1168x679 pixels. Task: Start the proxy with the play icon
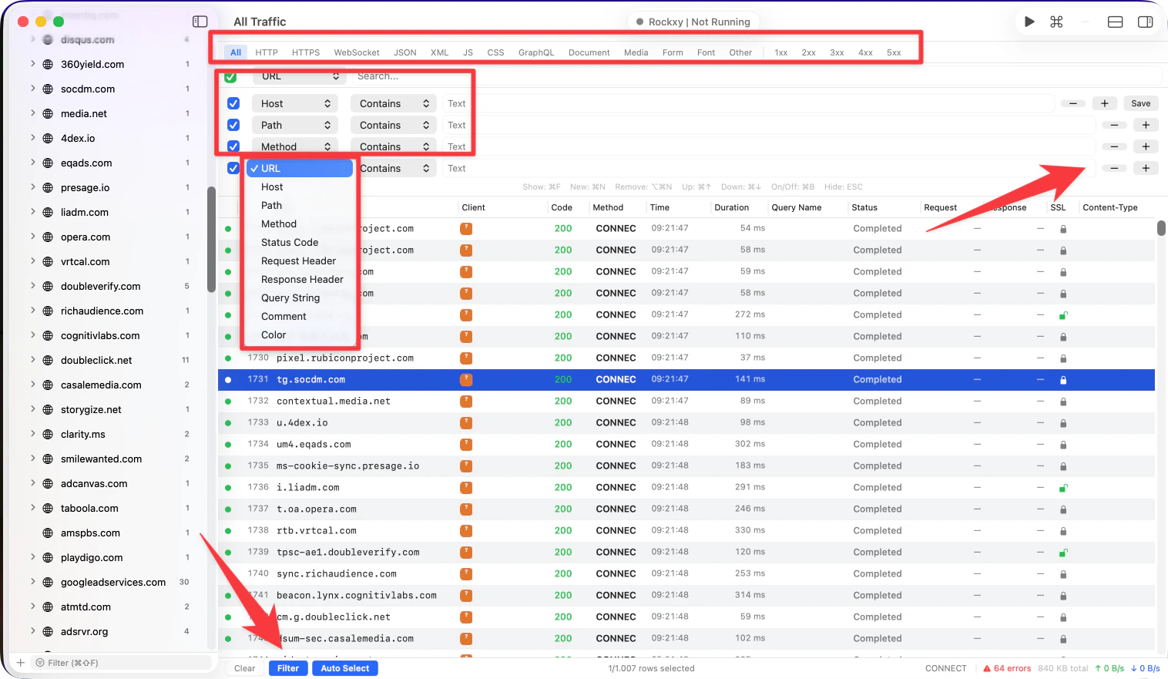1029,22
